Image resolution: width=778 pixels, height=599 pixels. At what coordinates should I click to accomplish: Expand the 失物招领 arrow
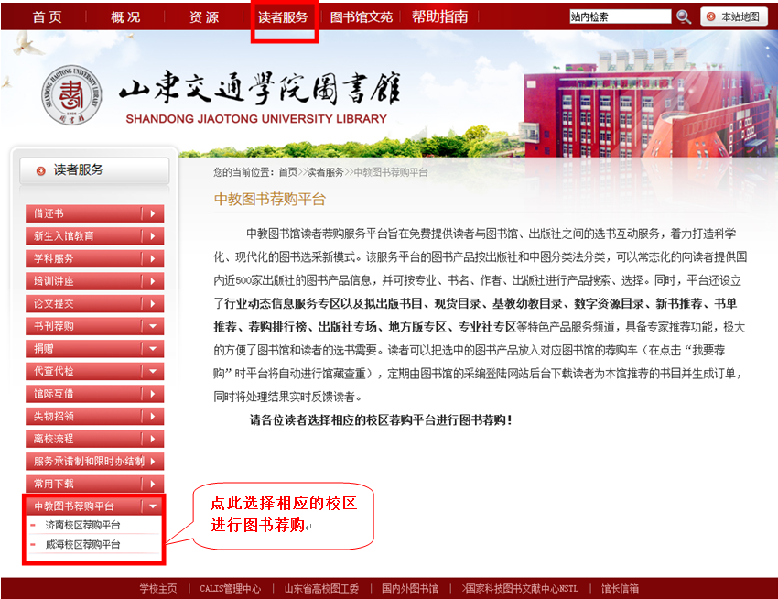(153, 416)
